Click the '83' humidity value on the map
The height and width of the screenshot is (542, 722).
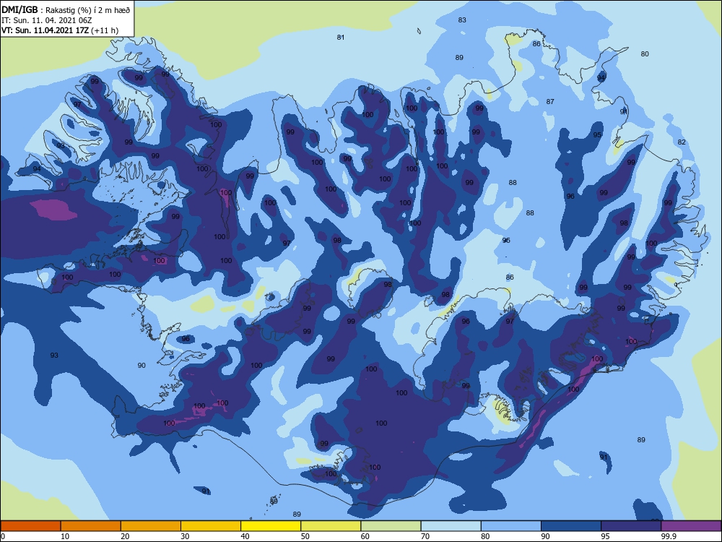point(462,20)
